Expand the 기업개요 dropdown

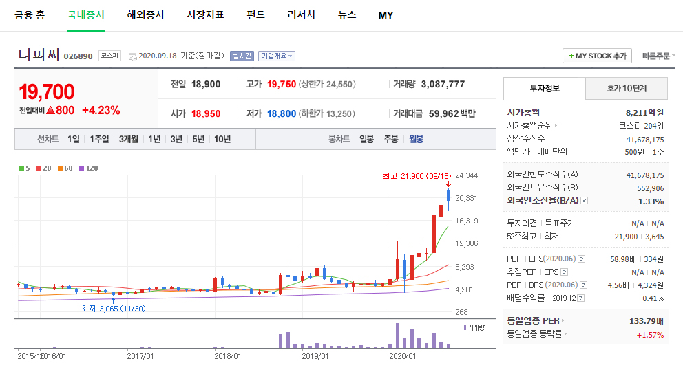(x=277, y=56)
